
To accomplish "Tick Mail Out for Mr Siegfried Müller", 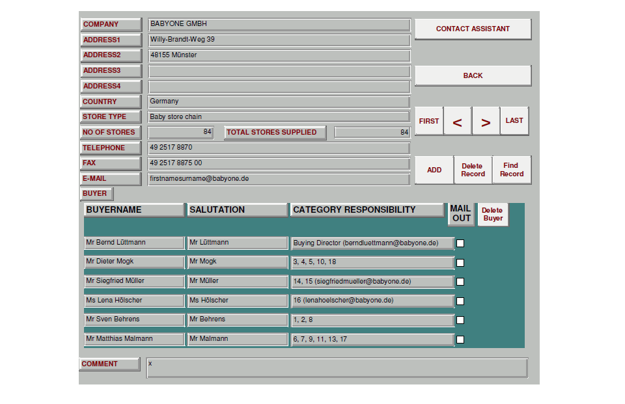I will (x=460, y=282).
